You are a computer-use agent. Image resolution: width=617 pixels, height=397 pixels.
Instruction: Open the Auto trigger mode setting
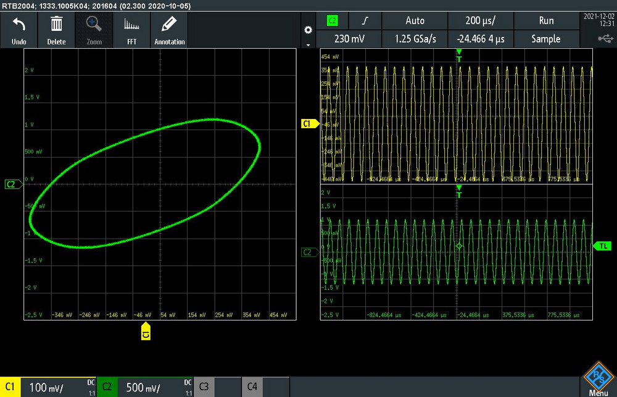[415, 21]
